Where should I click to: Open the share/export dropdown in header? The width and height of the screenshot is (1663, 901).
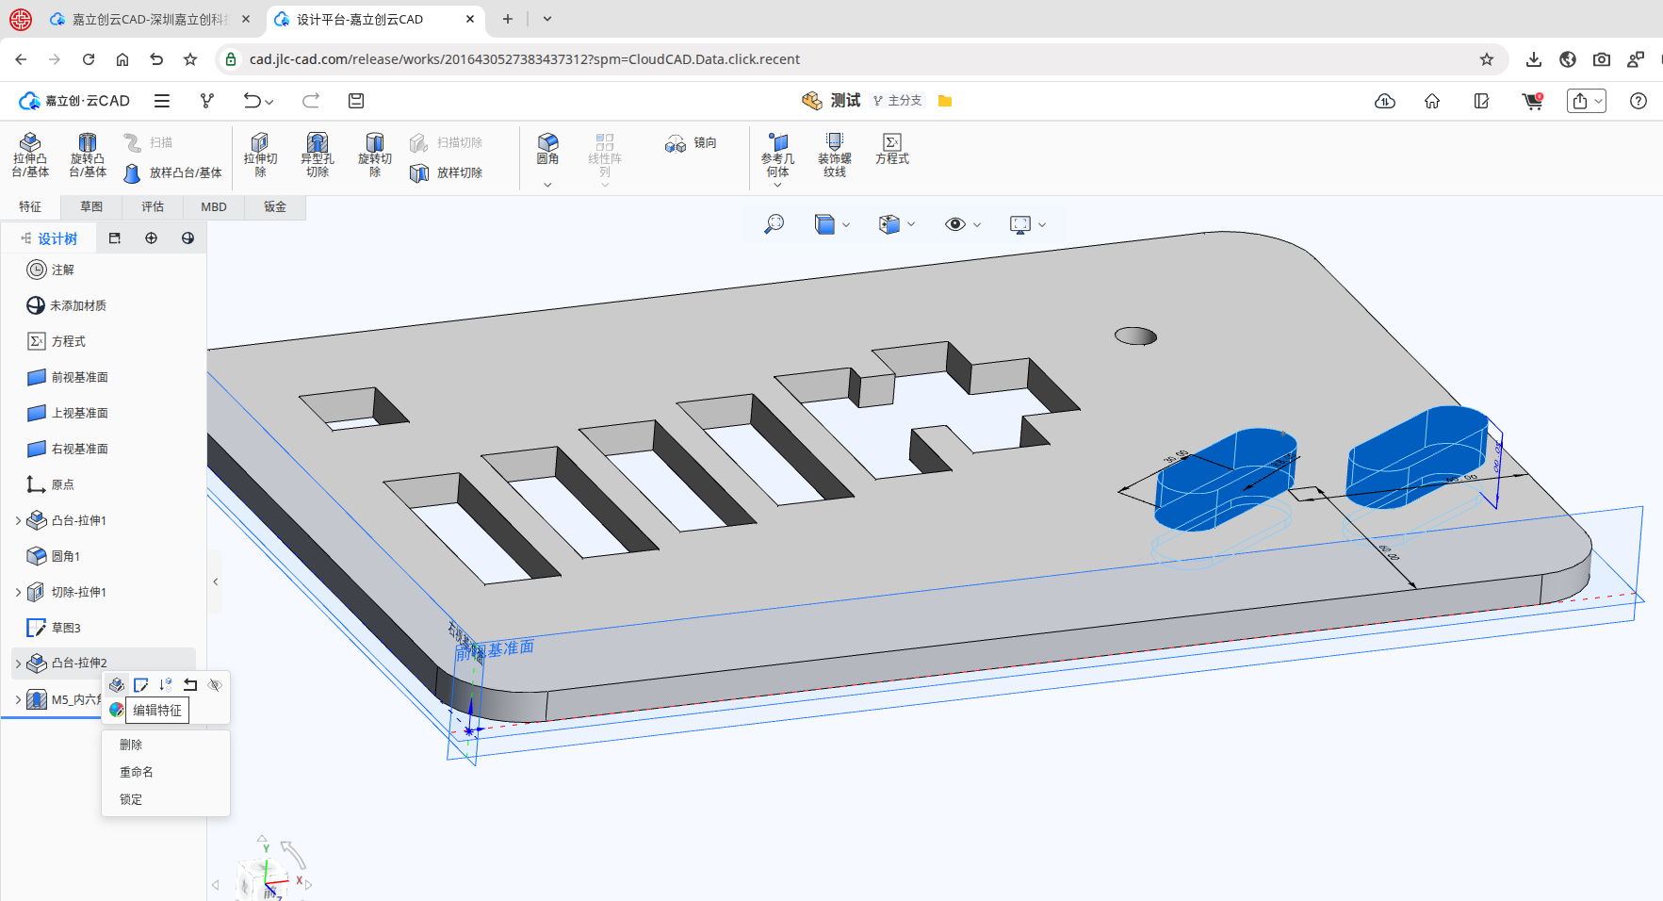coord(1598,101)
